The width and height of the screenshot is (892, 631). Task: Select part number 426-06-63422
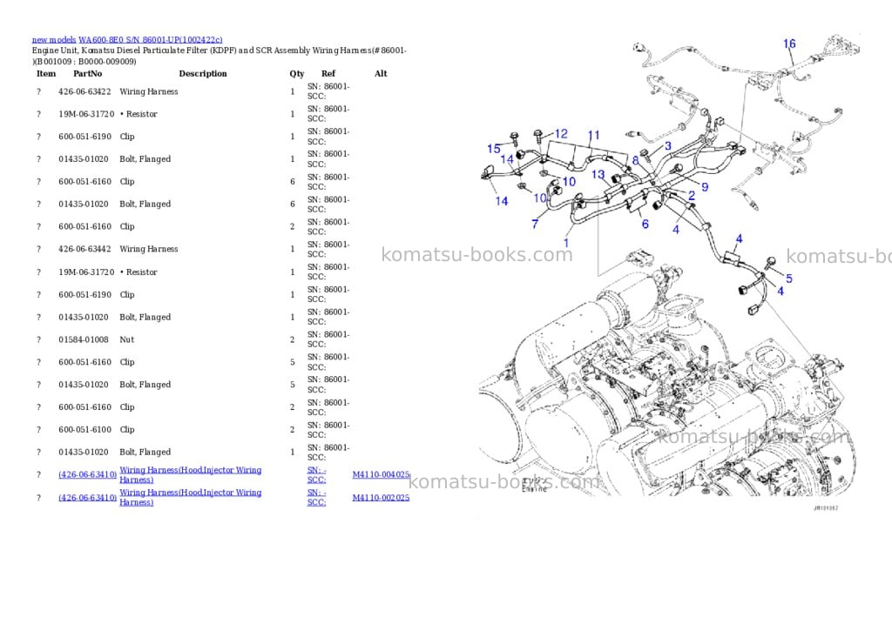tap(84, 91)
